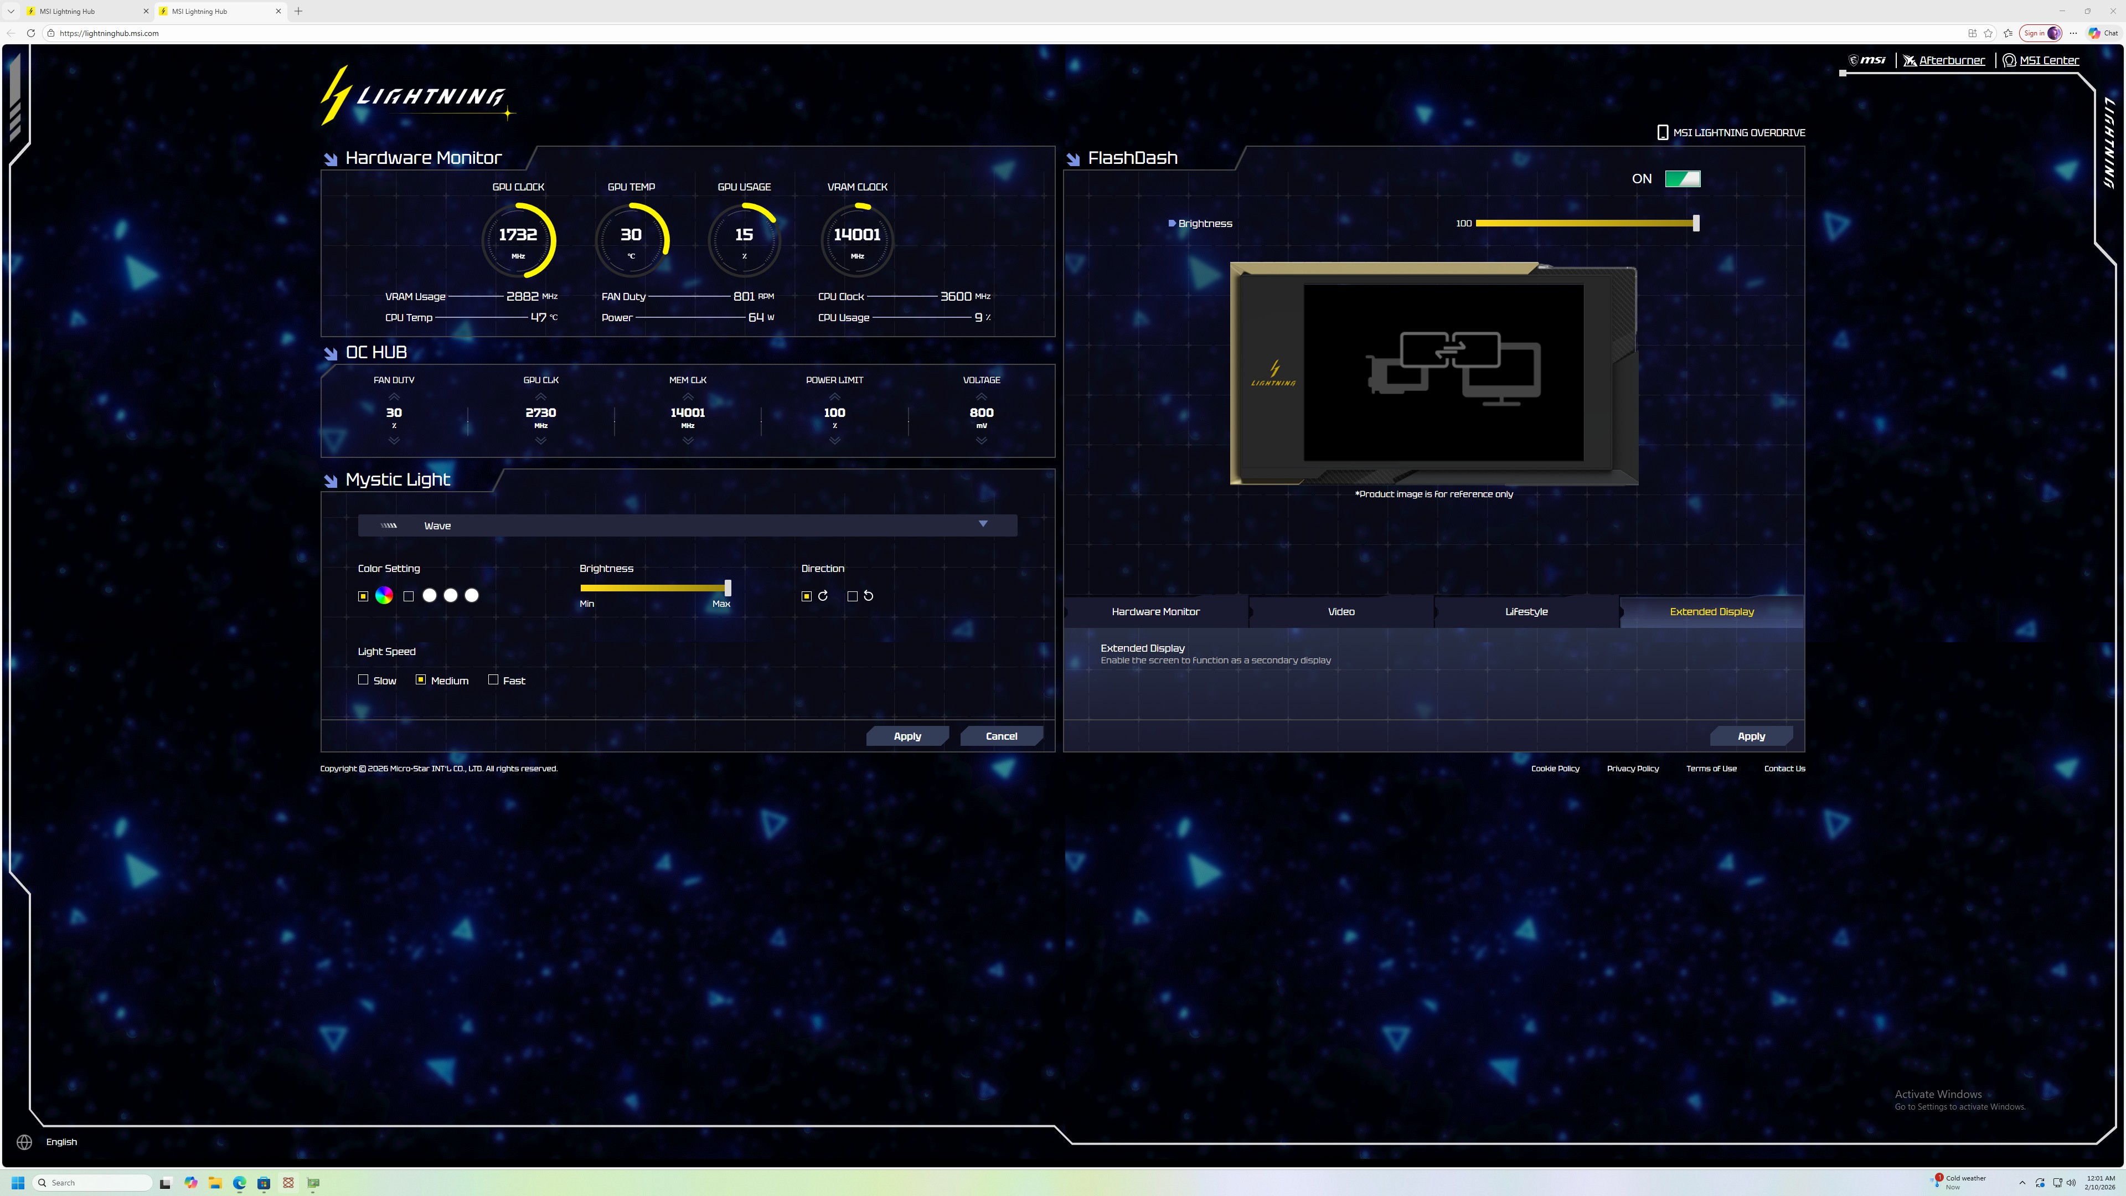Screen dimensions: 2126x1196
Task: Check the Slow light speed box
Action: 363,679
